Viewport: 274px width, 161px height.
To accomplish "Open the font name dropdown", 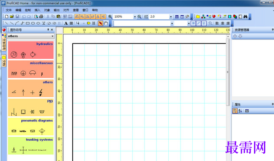I will point(172,23).
